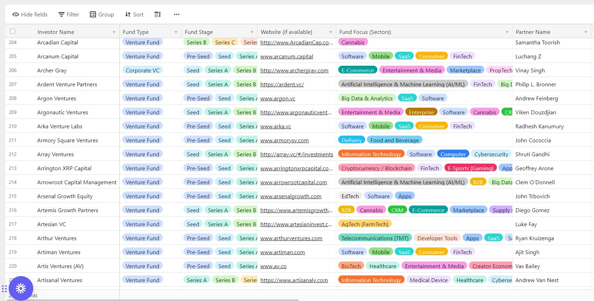Image resolution: width=594 pixels, height=301 pixels.
Task: Click the dotted drag handle beside the purple button
Action: [4, 289]
